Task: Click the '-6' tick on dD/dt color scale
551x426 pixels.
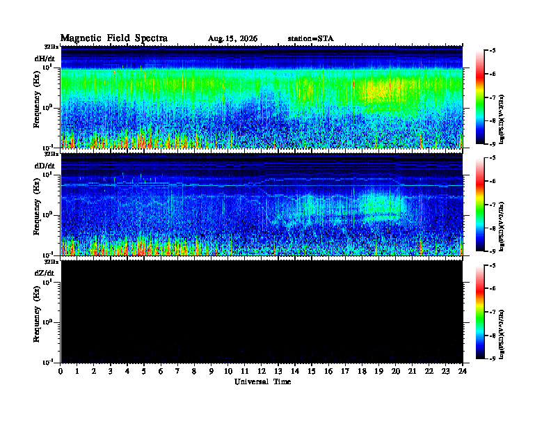Action: click(x=493, y=181)
